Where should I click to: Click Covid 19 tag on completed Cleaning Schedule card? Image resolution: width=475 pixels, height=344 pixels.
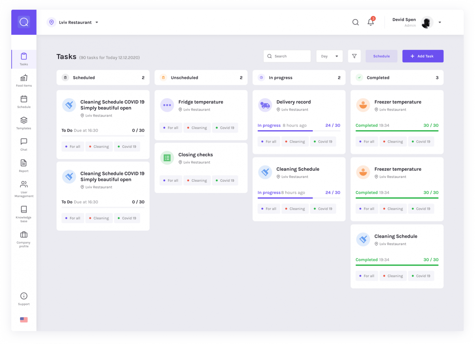[421, 276]
